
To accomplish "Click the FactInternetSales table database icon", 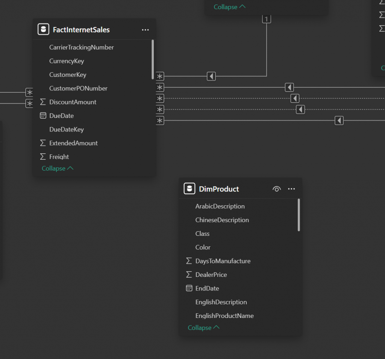I will pos(44,29).
